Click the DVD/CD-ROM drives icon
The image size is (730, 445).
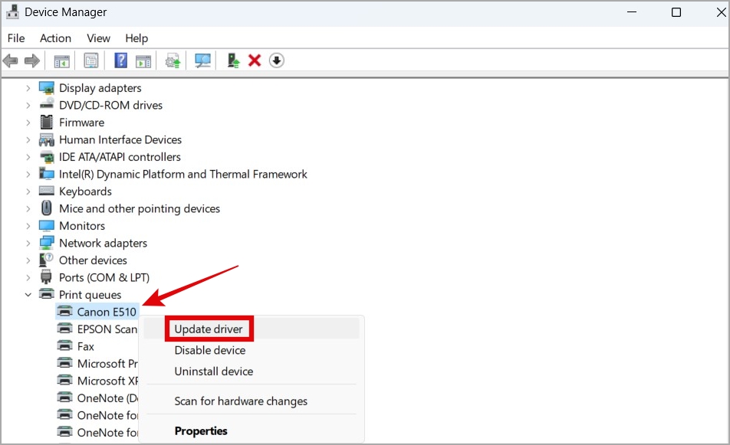pyautogui.click(x=47, y=105)
